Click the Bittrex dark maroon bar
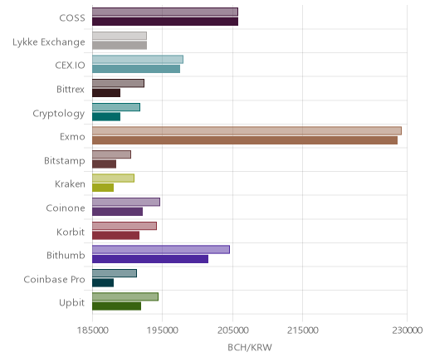The height and width of the screenshot is (362, 425). click(x=106, y=93)
